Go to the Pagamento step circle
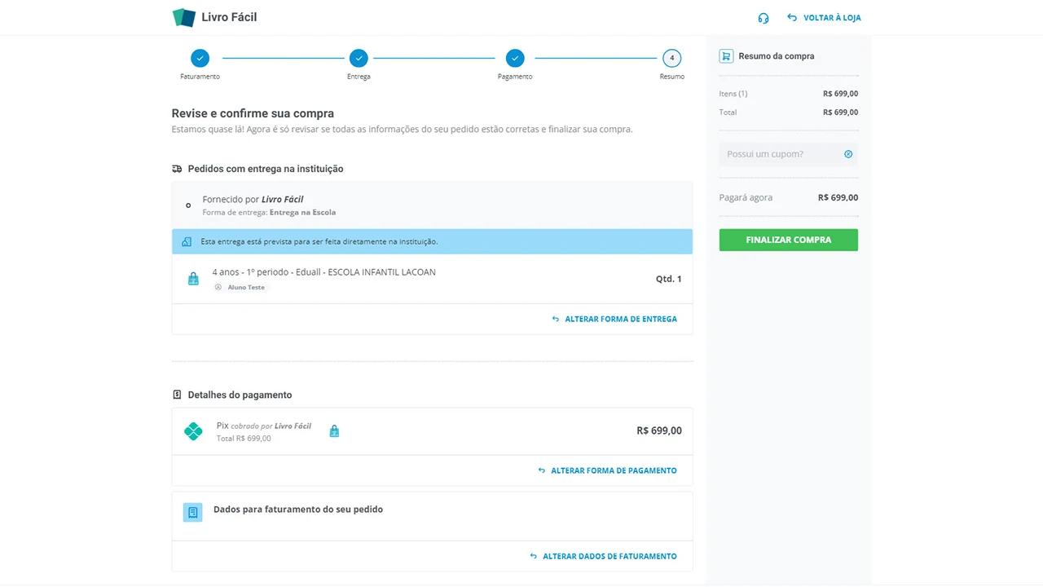 pyautogui.click(x=515, y=58)
